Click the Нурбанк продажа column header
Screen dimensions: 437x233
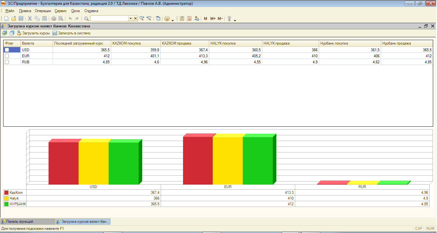pos(407,43)
